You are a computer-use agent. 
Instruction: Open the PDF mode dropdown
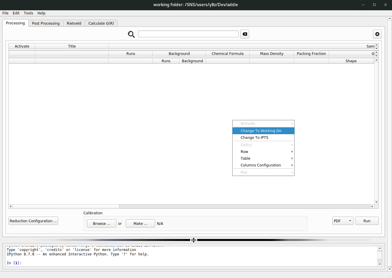pyautogui.click(x=343, y=221)
